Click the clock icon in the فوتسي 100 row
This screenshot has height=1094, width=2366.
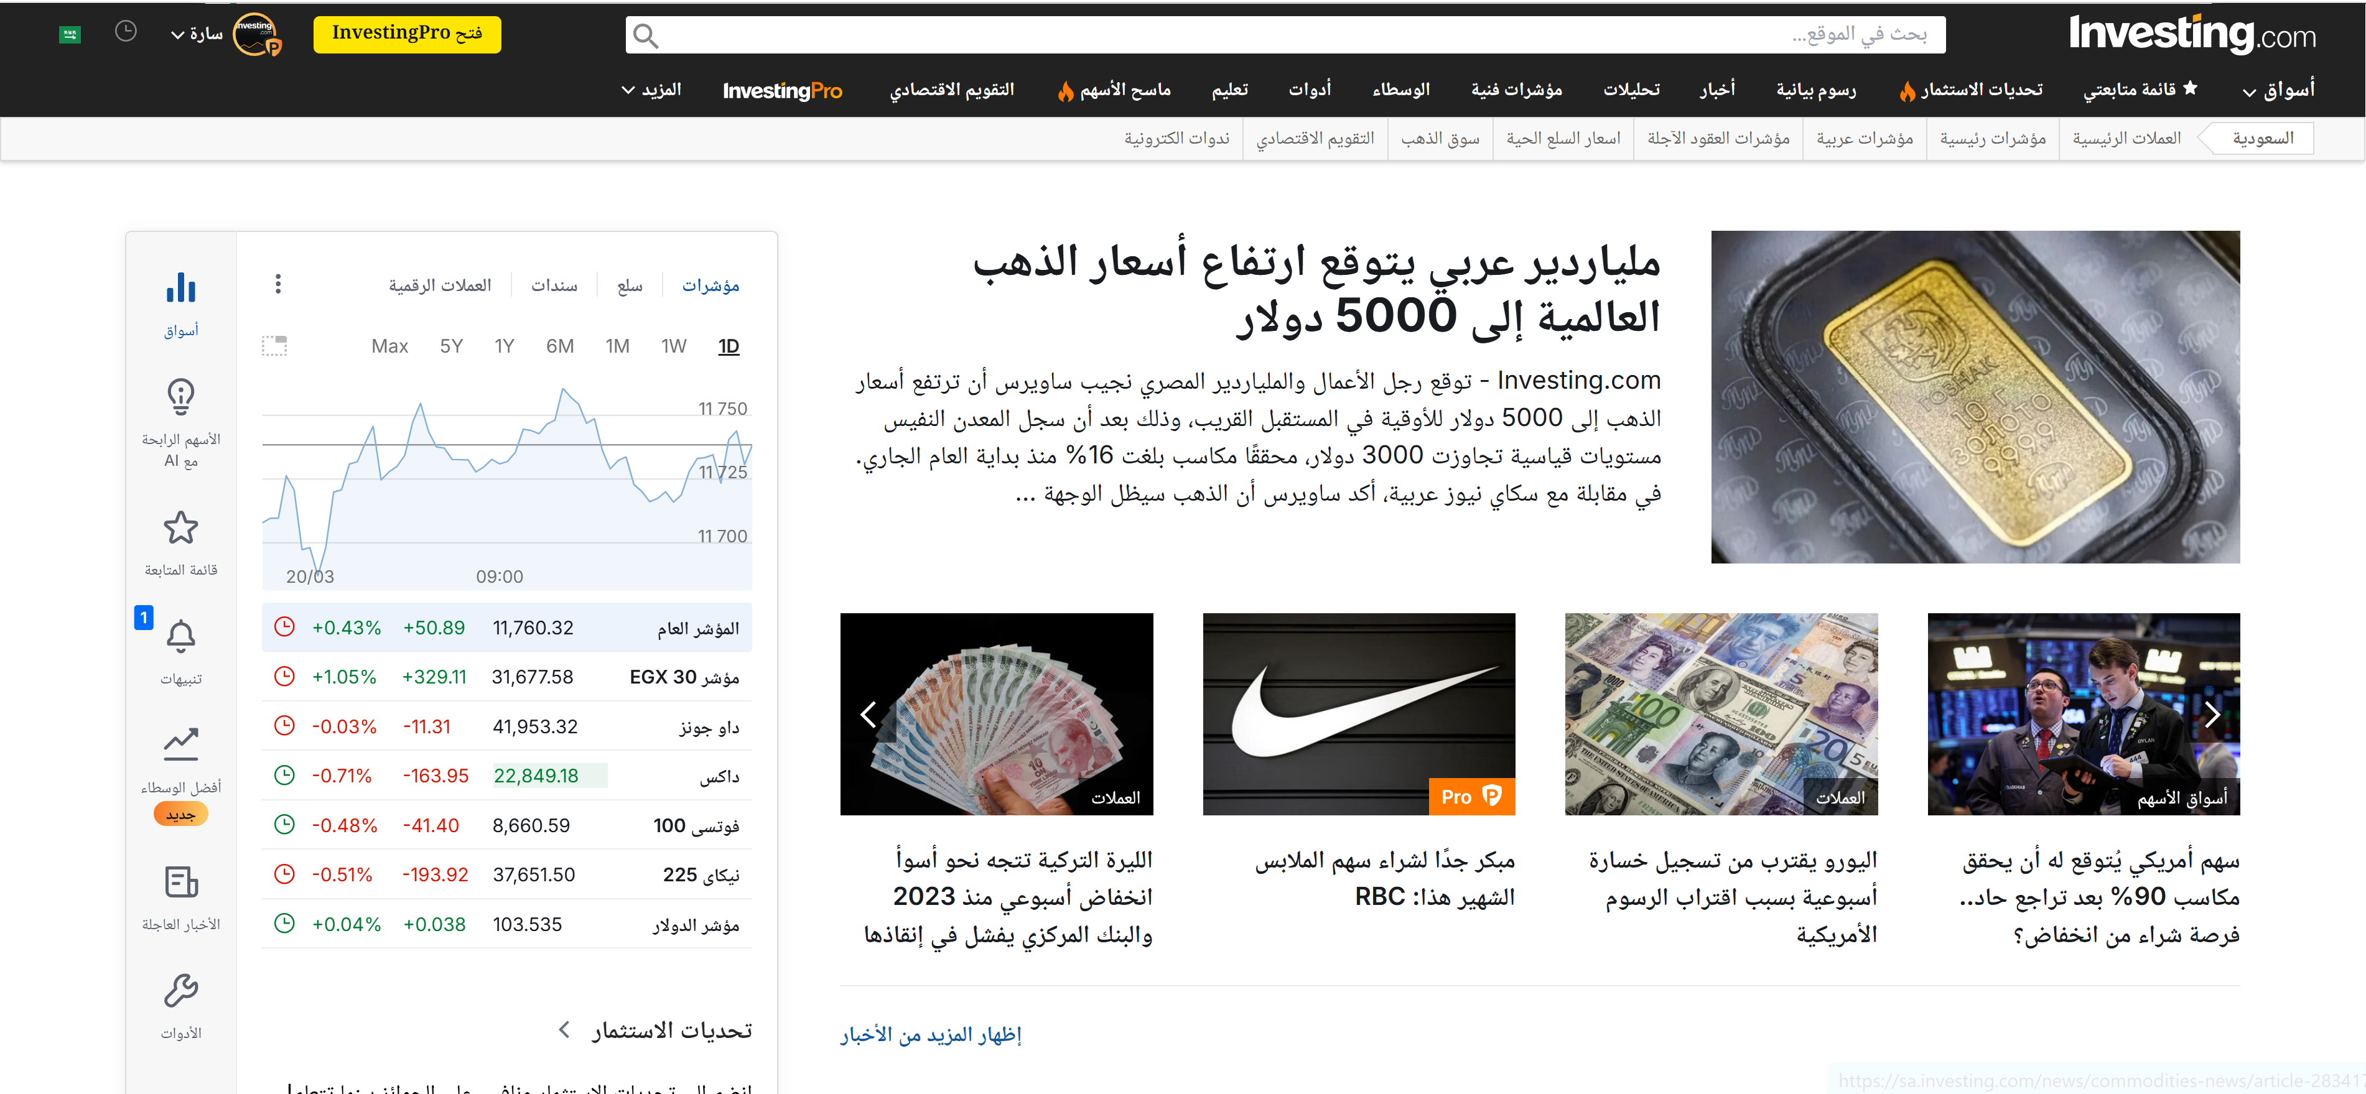[x=285, y=824]
